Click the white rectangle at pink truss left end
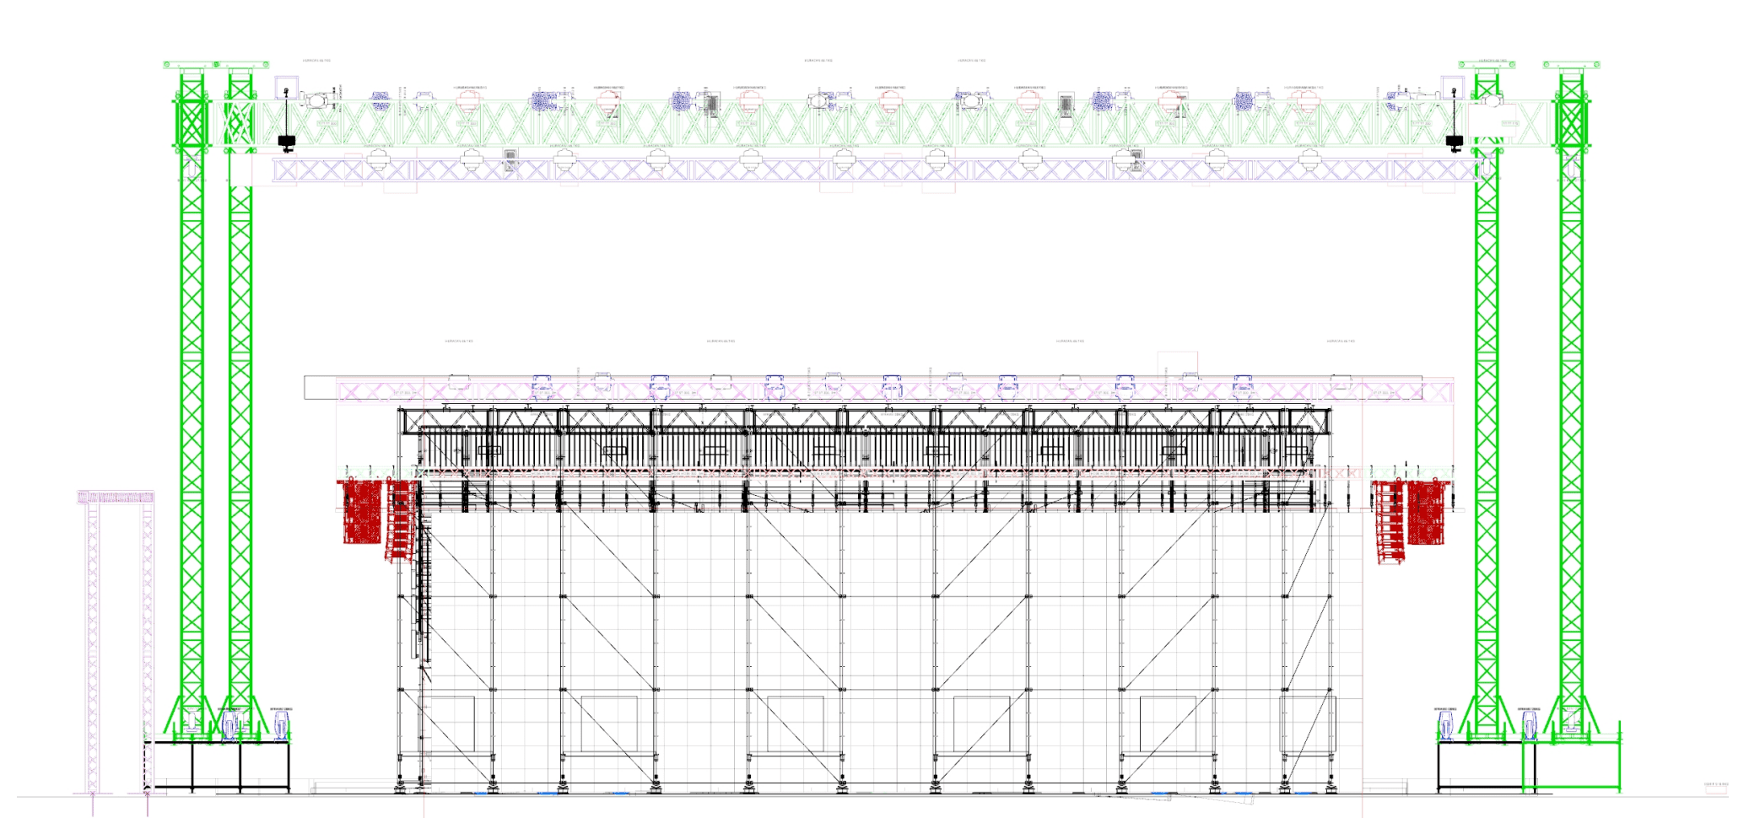 (320, 388)
